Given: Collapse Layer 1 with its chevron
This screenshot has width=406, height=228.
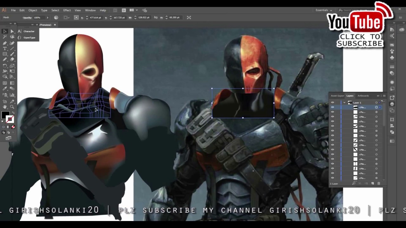Looking at the screenshot, I should 344,103.
